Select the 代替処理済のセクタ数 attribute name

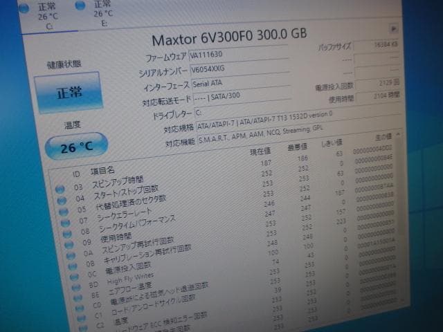131,203
